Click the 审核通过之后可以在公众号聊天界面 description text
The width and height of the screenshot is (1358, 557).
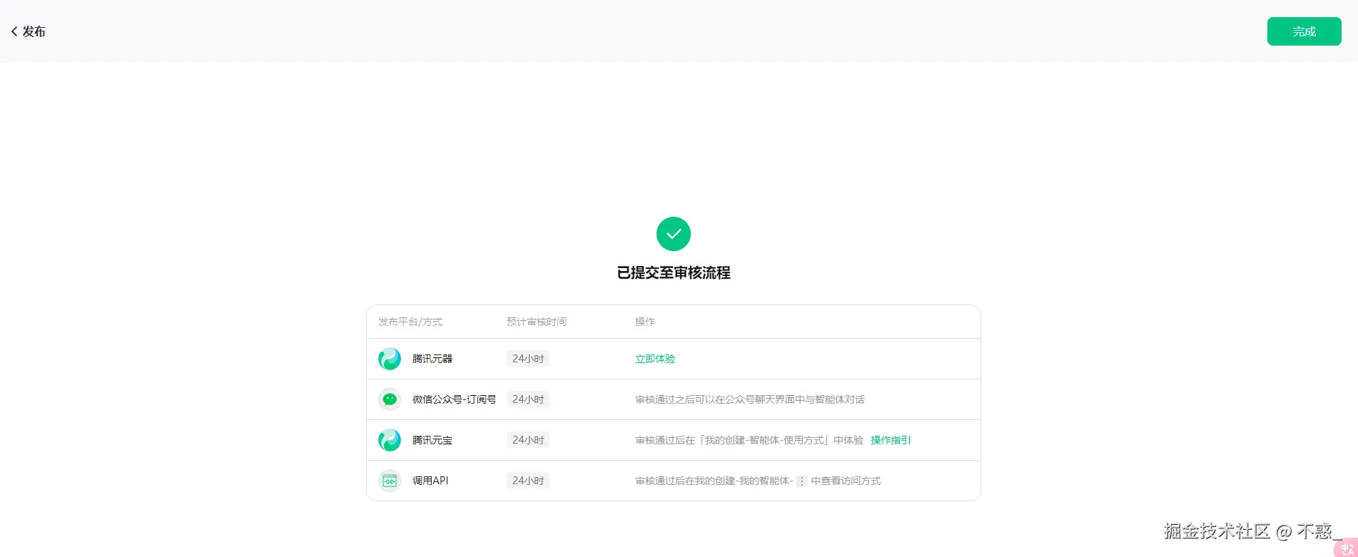[750, 399]
